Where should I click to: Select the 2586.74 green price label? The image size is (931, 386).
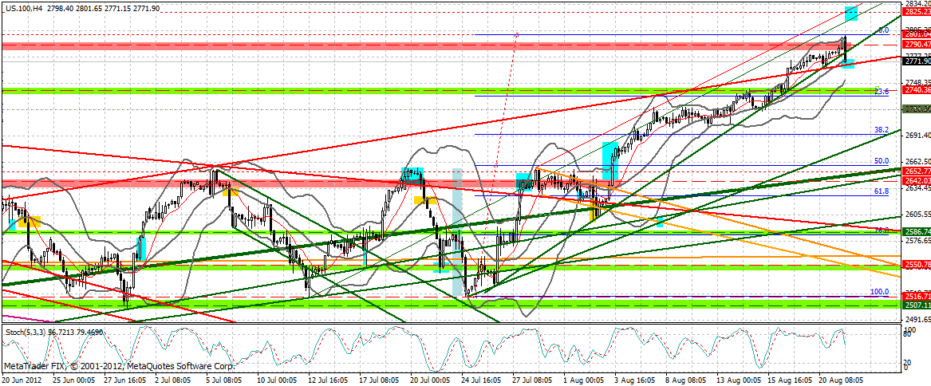pyautogui.click(x=917, y=231)
